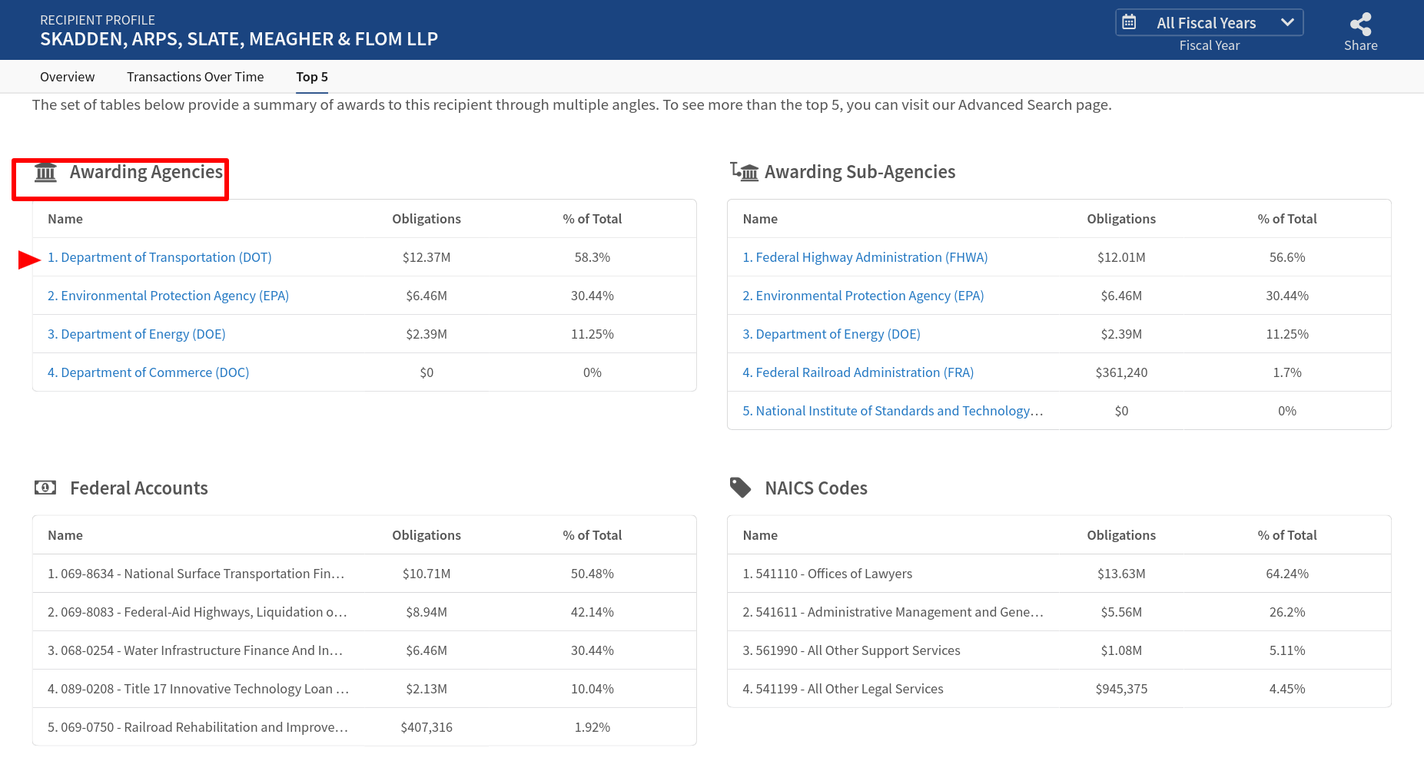
Task: Click 541199 All Other Legal Services row
Action: point(1059,689)
